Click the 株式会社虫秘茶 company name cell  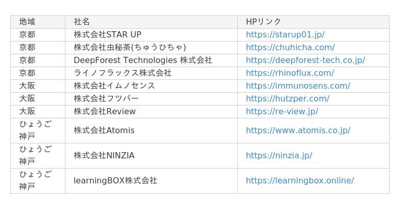151,48
